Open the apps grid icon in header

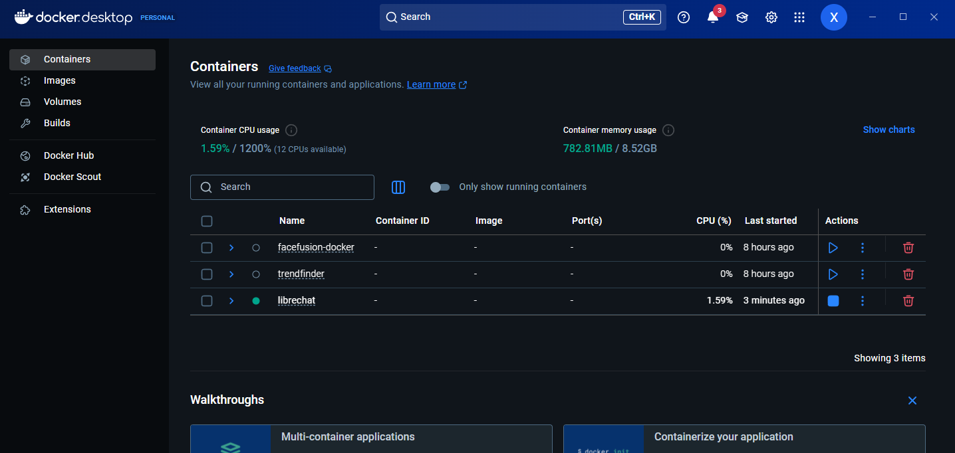point(799,17)
